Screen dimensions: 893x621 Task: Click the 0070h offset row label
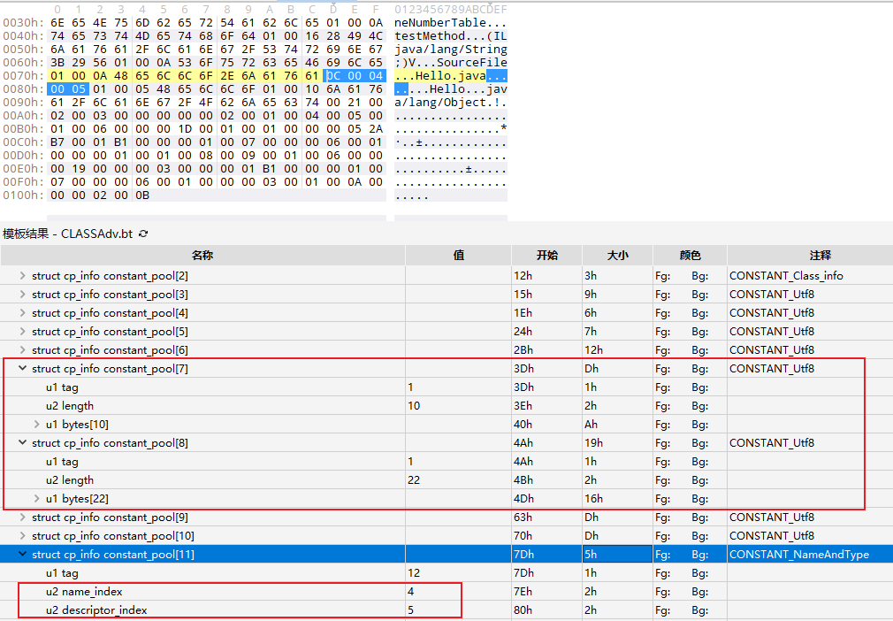[22, 76]
